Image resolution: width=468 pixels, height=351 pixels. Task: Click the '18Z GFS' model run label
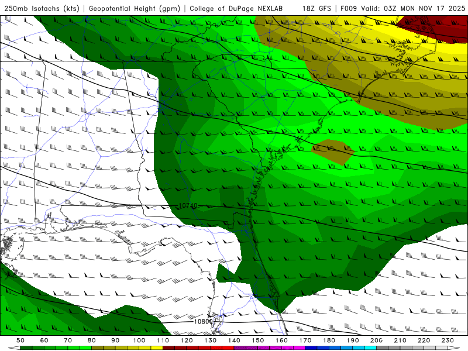316,9
